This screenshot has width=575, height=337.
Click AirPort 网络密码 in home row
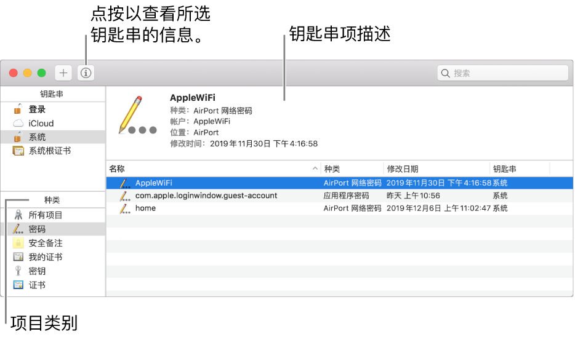pos(352,208)
